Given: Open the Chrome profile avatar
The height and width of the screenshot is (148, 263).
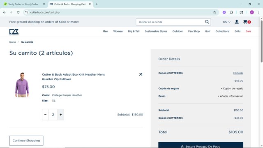Looking at the screenshot, I should (252, 12).
